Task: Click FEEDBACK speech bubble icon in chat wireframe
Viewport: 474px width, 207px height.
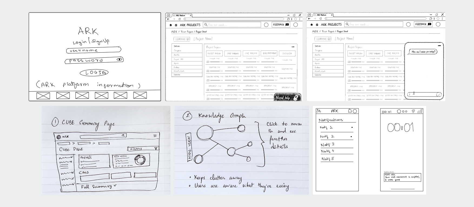Action: (x=429, y=24)
